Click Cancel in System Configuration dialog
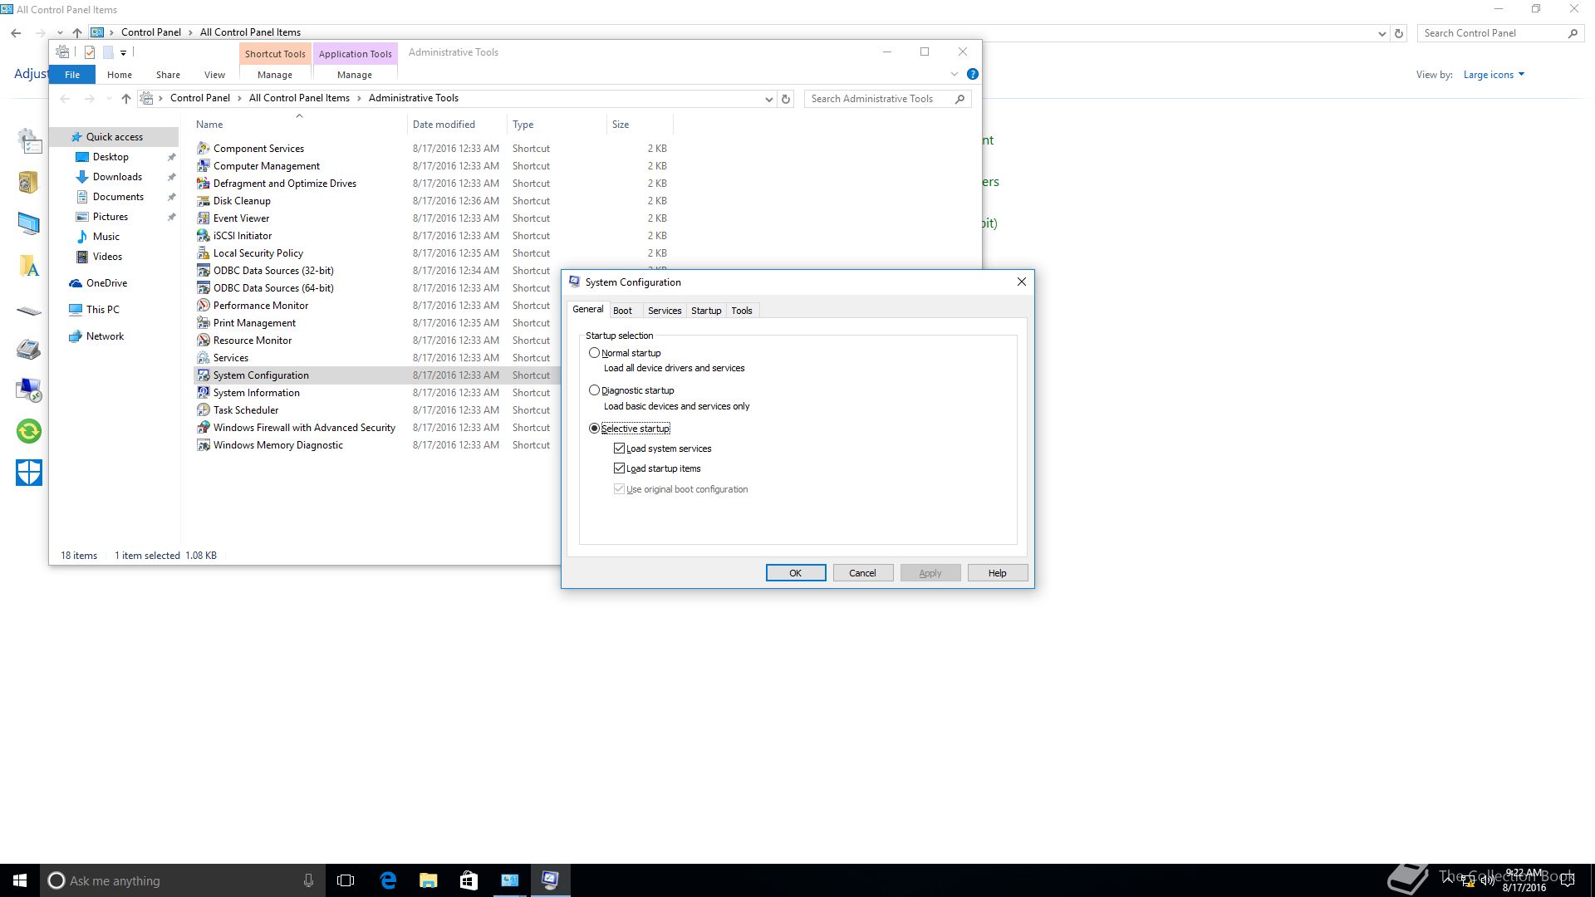This screenshot has height=897, width=1595. click(862, 573)
